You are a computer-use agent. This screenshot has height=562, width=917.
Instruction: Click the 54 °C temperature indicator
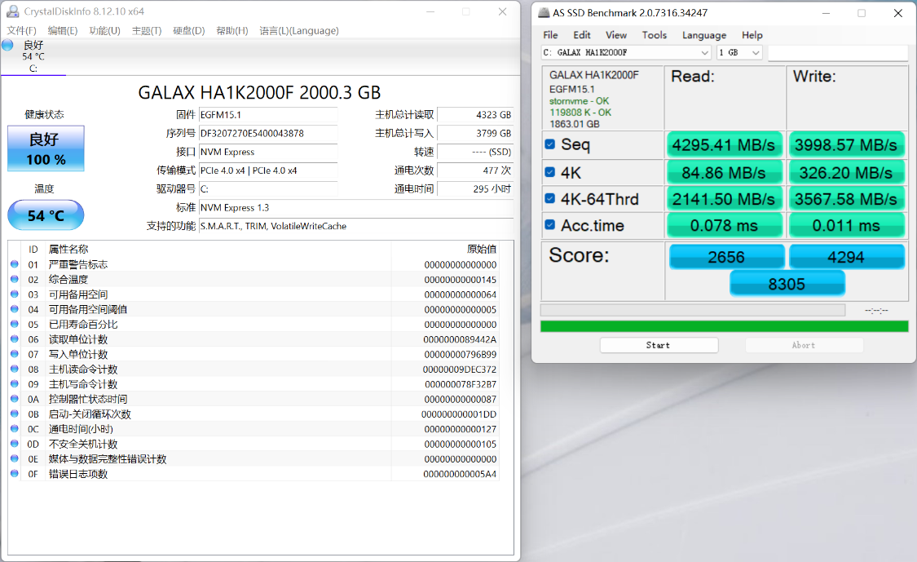coord(46,215)
